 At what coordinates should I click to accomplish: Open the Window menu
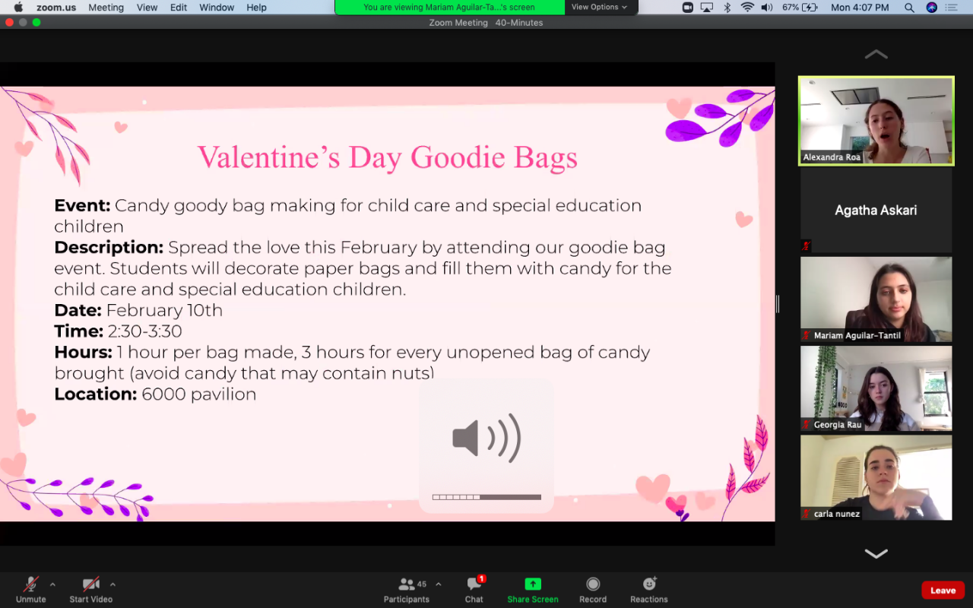tap(217, 8)
